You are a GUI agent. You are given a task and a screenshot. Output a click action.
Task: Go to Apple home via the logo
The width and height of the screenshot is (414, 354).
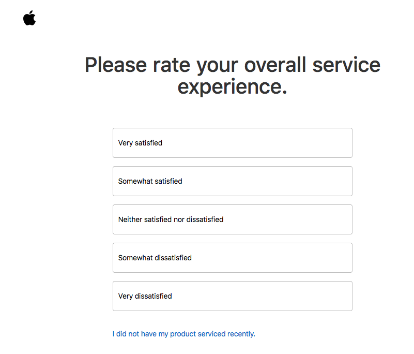[x=29, y=18]
